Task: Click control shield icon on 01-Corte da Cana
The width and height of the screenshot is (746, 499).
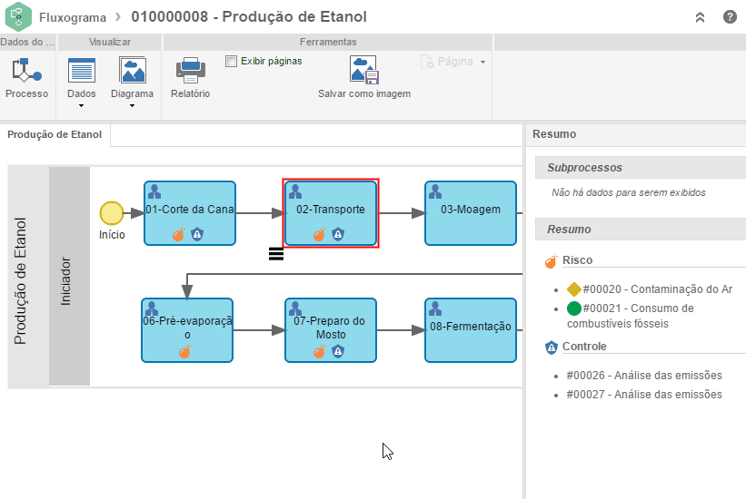Action: point(197,234)
